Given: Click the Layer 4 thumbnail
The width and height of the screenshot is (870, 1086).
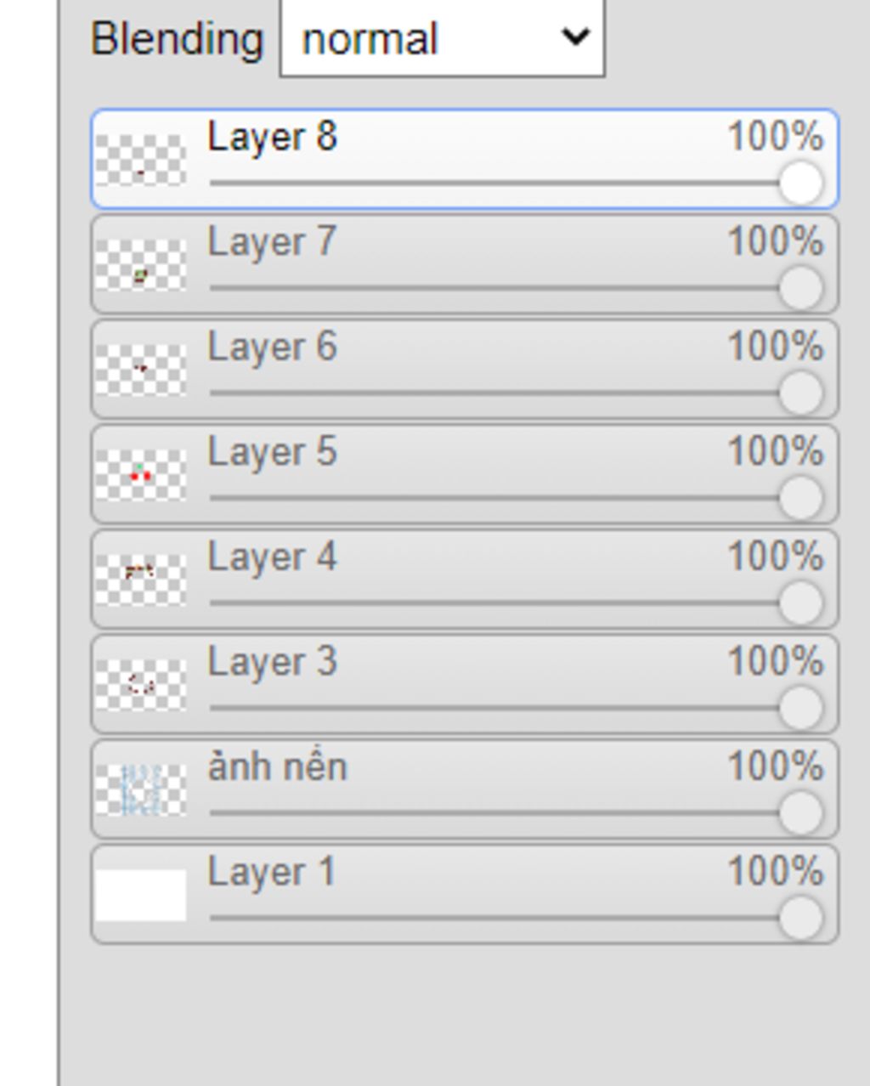Looking at the screenshot, I should 140,580.
